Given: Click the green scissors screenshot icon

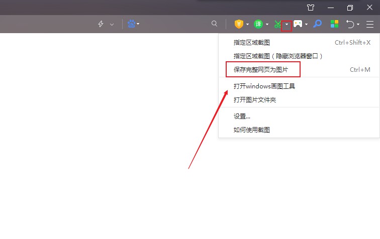Looking at the screenshot, I should point(278,24).
